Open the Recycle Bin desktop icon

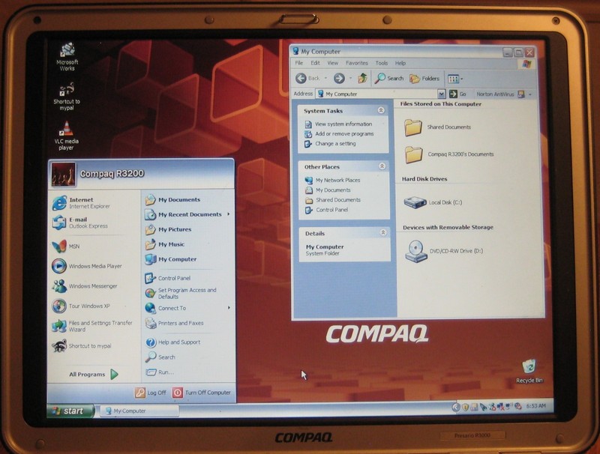[x=529, y=371]
